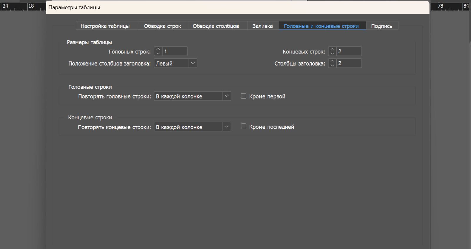Increase Столбцы заголовка with up arrow

click(332, 61)
